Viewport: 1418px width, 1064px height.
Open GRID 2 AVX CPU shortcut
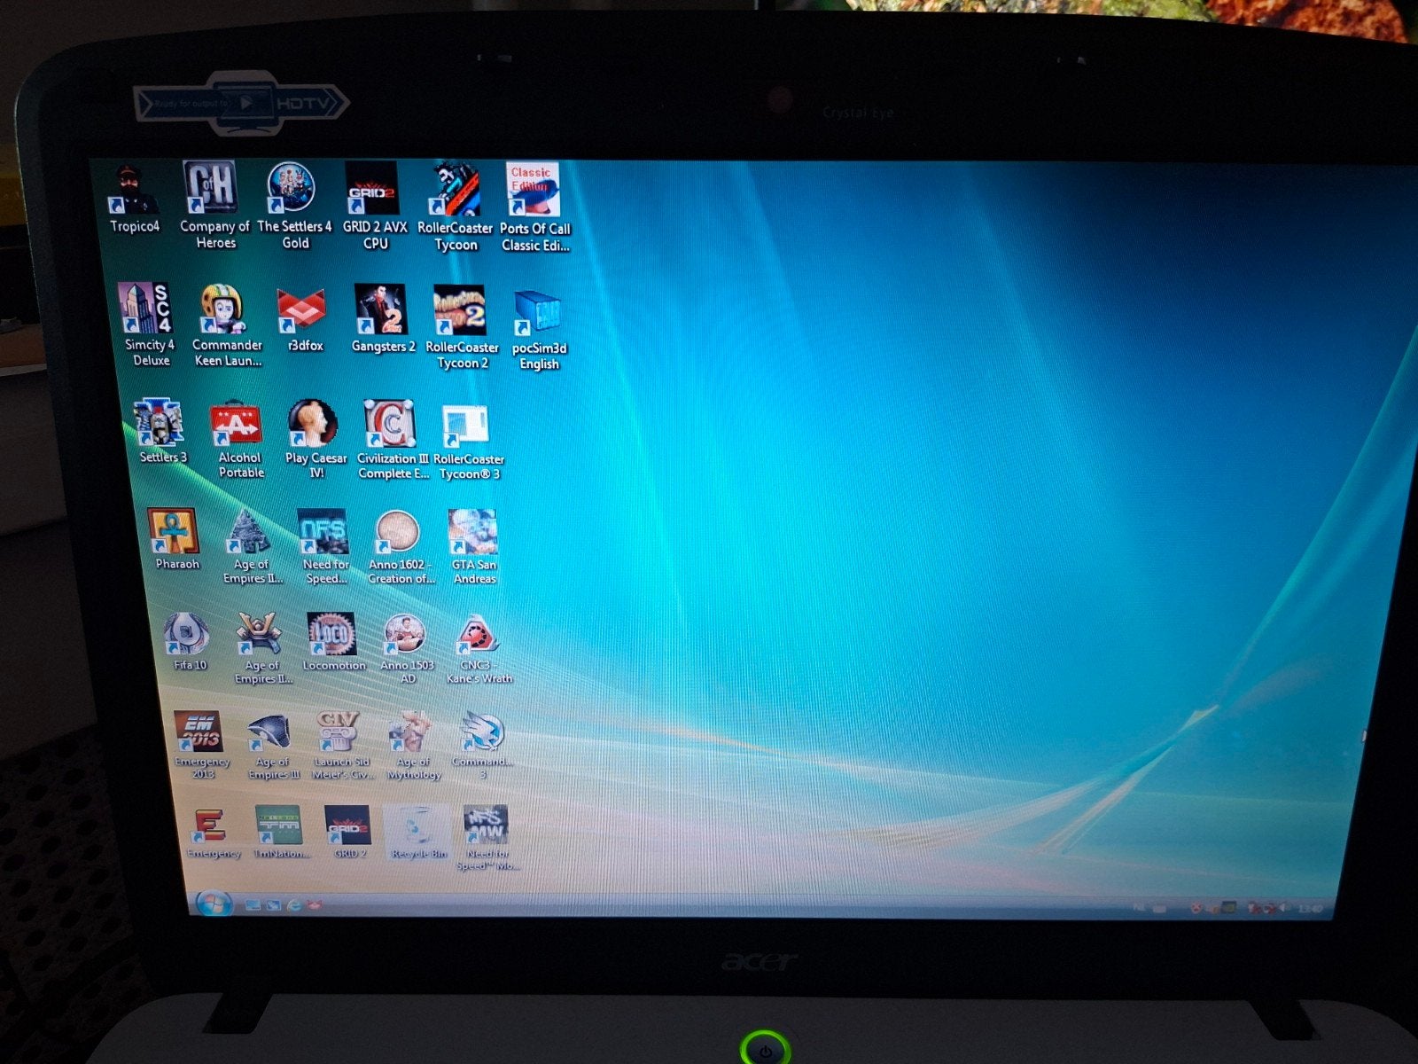(373, 206)
